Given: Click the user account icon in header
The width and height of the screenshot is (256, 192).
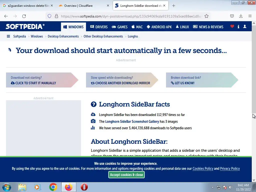Looking at the screenshot, I should (x=244, y=26).
